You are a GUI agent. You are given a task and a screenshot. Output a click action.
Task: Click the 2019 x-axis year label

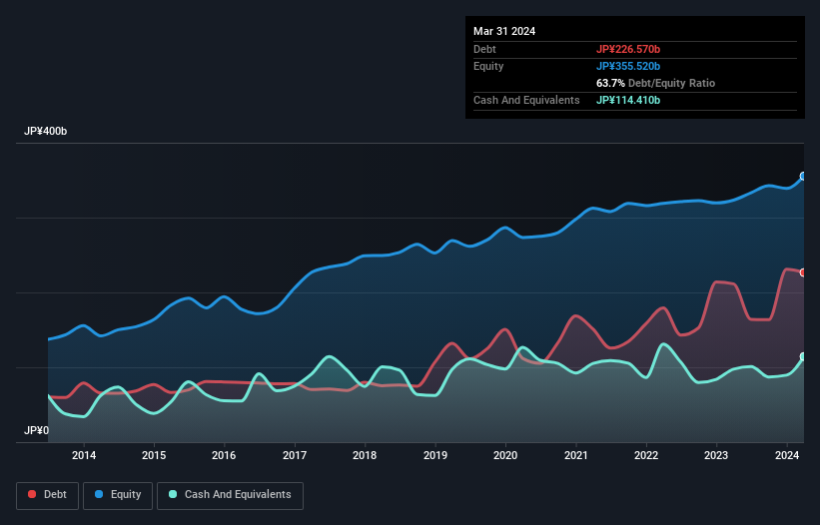pyautogui.click(x=435, y=456)
